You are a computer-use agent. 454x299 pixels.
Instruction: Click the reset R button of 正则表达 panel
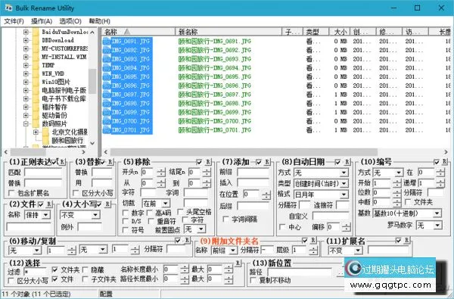(x=62, y=162)
